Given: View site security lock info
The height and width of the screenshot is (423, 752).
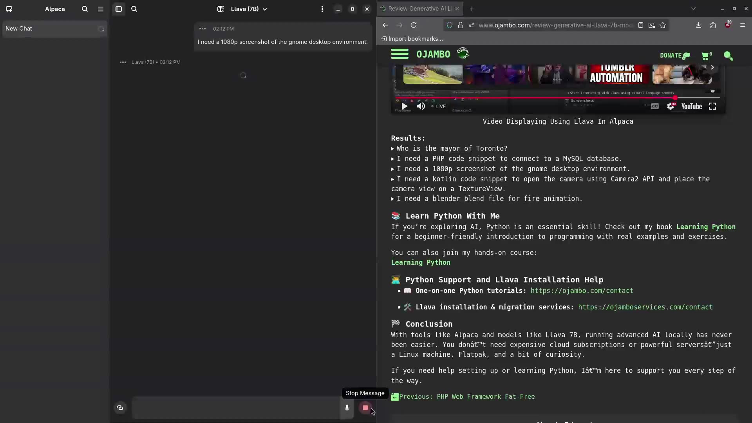Looking at the screenshot, I should pyautogui.click(x=461, y=25).
